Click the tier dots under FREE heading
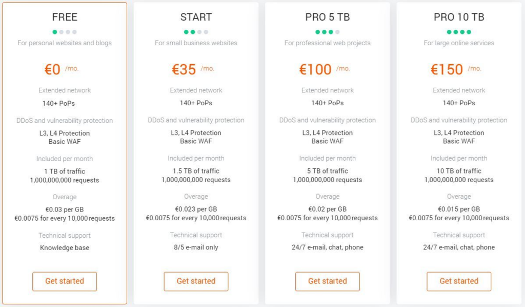Screen dimensions: 525x307 coord(65,32)
